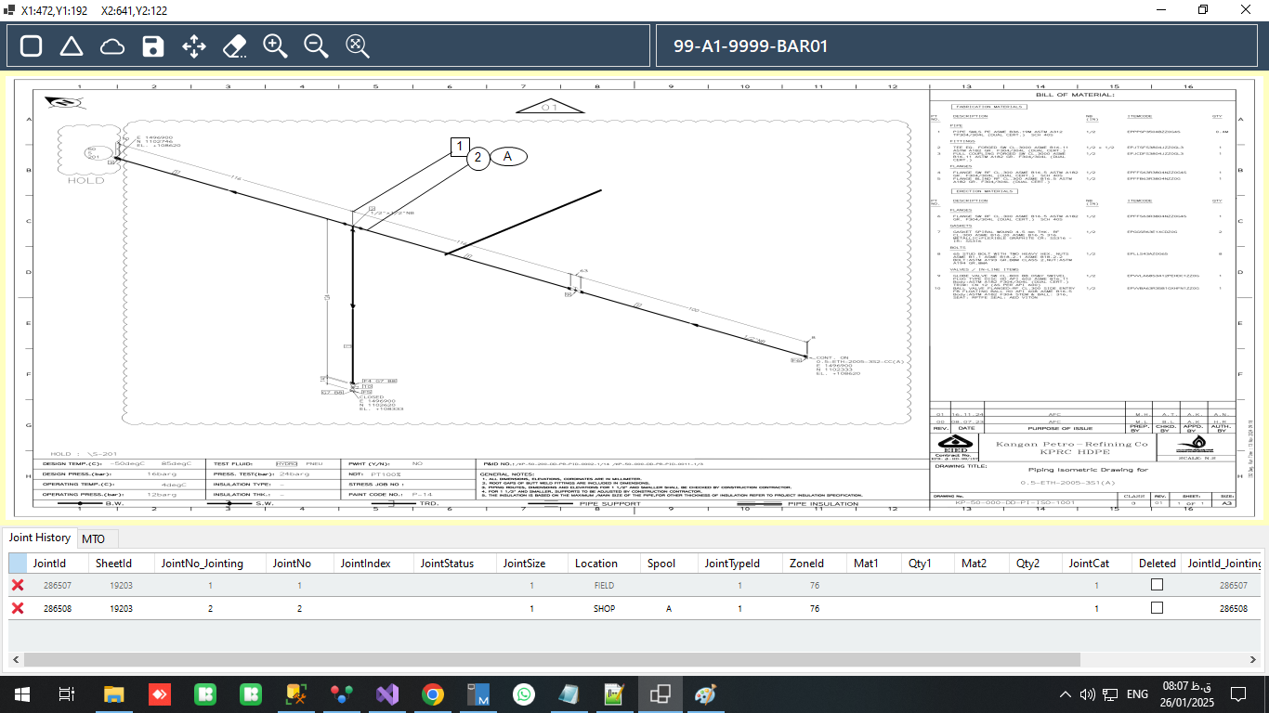Fit drawing to view with zoom extents
Image resolution: width=1269 pixels, height=713 pixels.
(x=358, y=45)
